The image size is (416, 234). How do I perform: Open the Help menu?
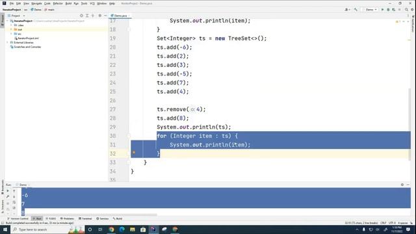coord(112,3)
